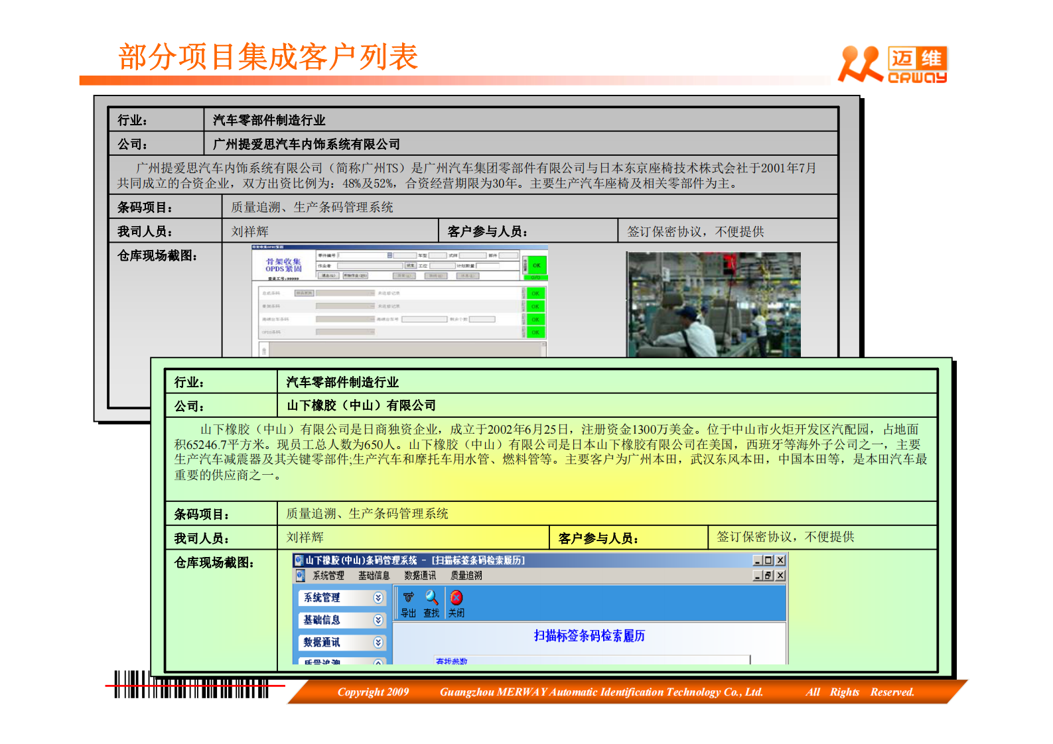Click the title bar icon of 山下橡胶条码管理系统
Viewport: 1053px width, 744px height.
pos(299,560)
